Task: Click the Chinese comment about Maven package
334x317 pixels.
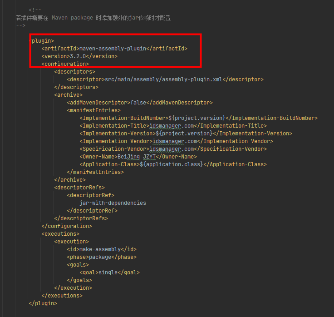Action: 93,18
